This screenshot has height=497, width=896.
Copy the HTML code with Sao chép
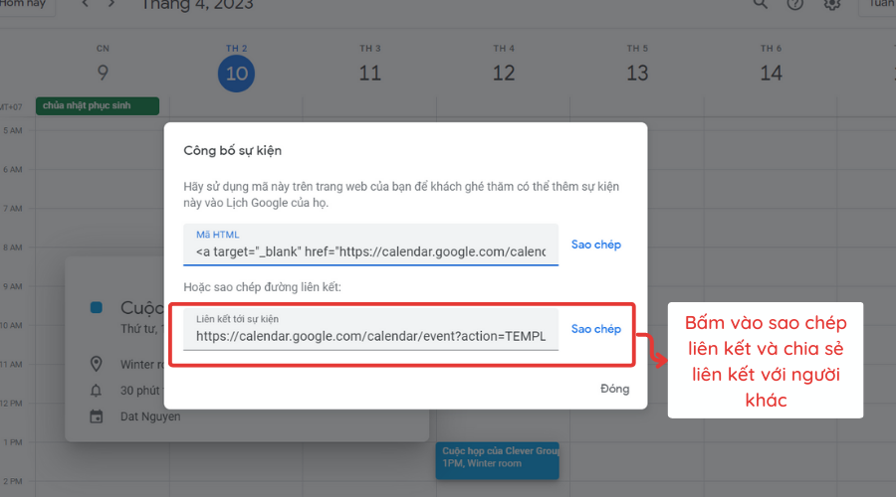(x=595, y=245)
